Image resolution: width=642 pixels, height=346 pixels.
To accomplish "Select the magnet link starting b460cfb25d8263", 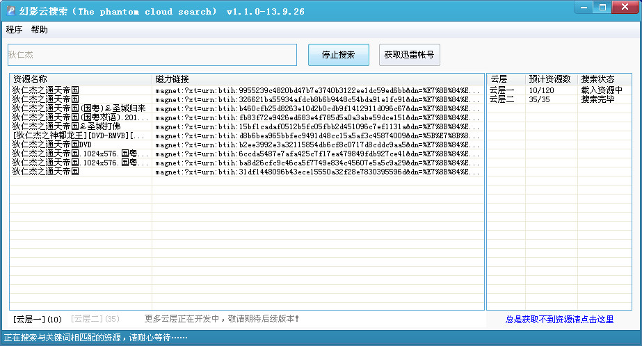I will pos(317,108).
